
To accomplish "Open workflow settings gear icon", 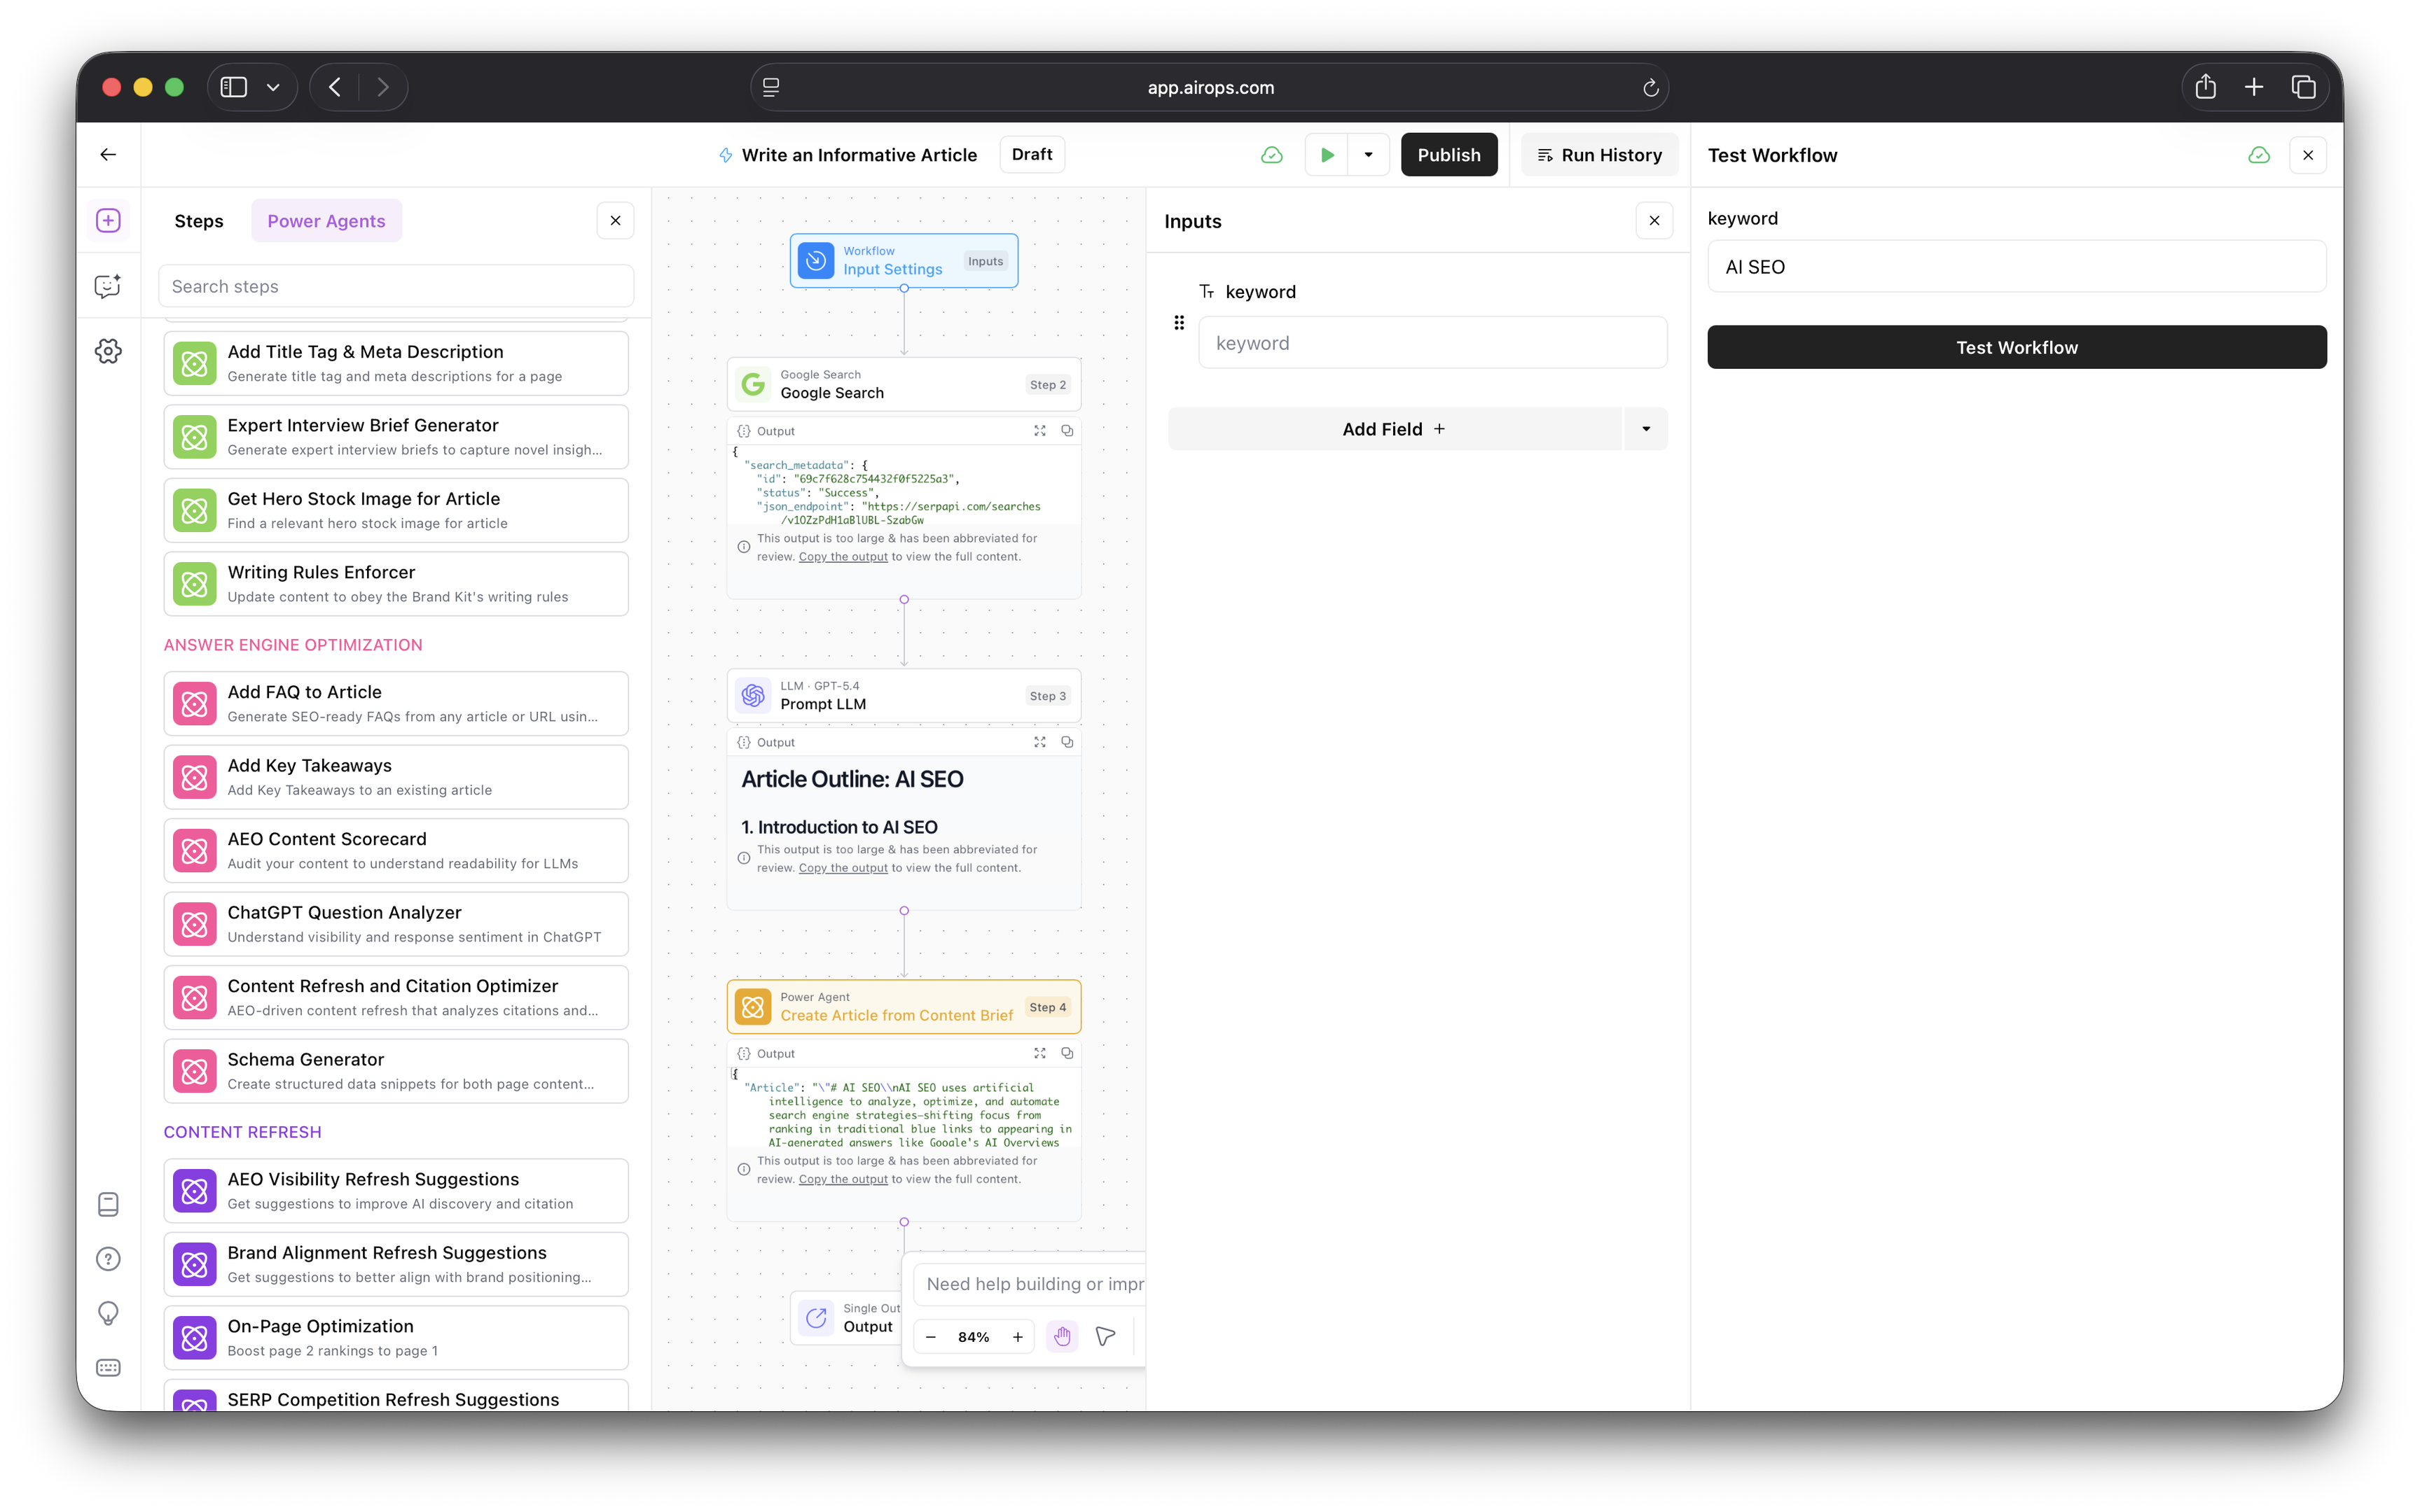I will [x=108, y=351].
